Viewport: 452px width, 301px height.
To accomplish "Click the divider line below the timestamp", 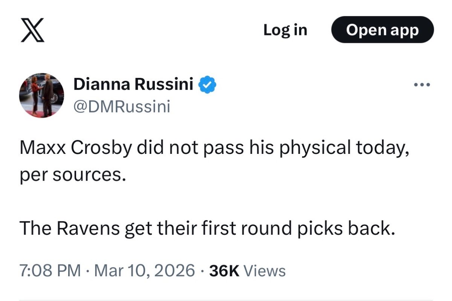I will click(226, 300).
